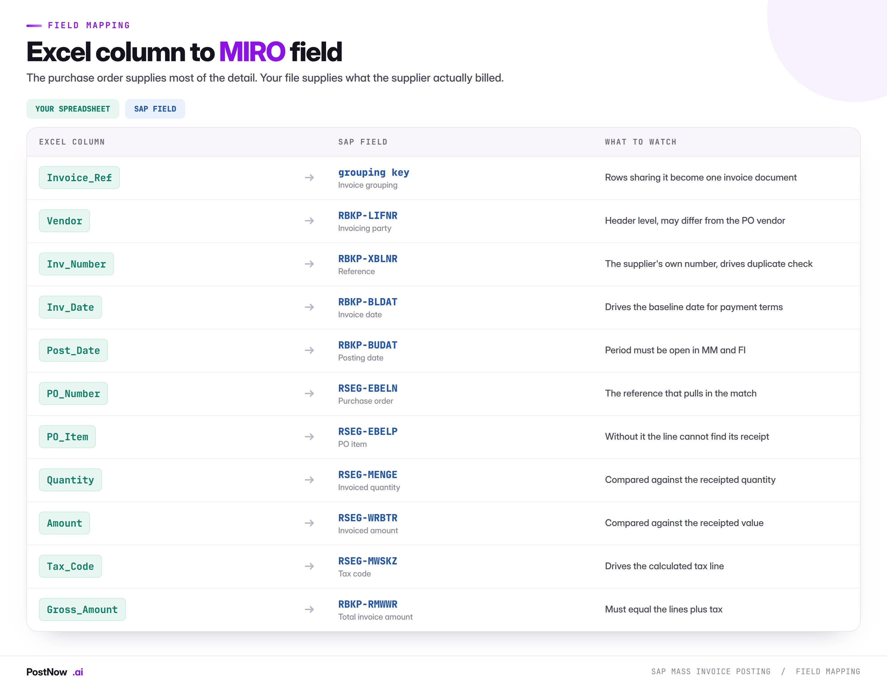
Task: Click the Amount column chip
Action: (x=64, y=523)
